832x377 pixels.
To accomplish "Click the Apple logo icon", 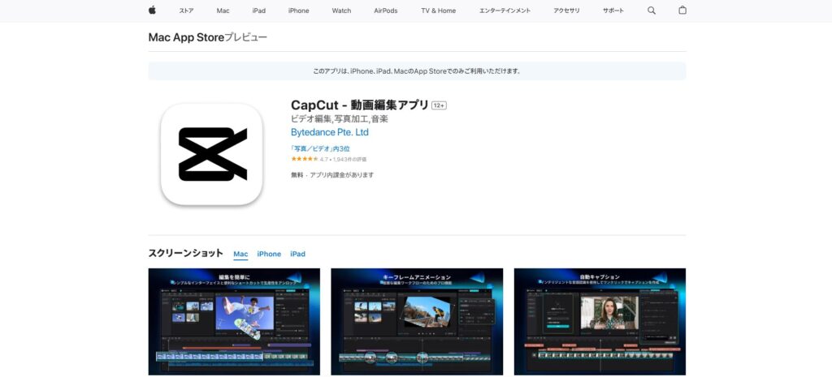I will click(x=152, y=10).
